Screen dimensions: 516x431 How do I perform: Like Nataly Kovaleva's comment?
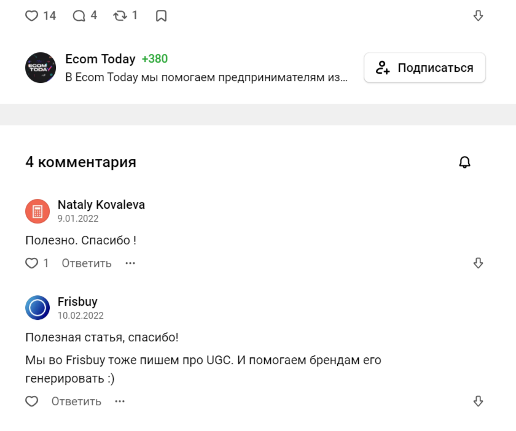click(x=32, y=263)
